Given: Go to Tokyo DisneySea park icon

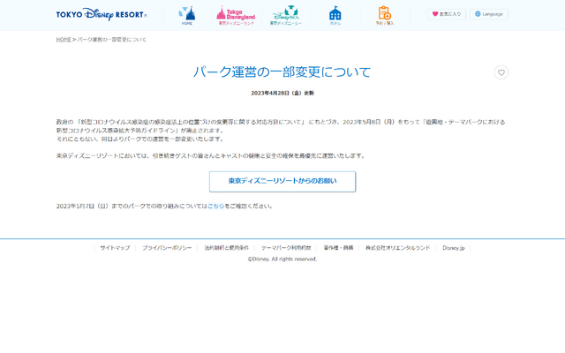Looking at the screenshot, I should click(x=285, y=15).
